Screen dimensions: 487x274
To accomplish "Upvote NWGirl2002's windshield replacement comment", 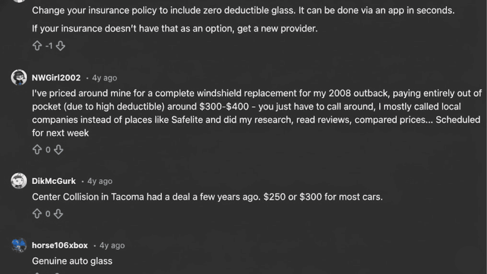I will tap(38, 150).
